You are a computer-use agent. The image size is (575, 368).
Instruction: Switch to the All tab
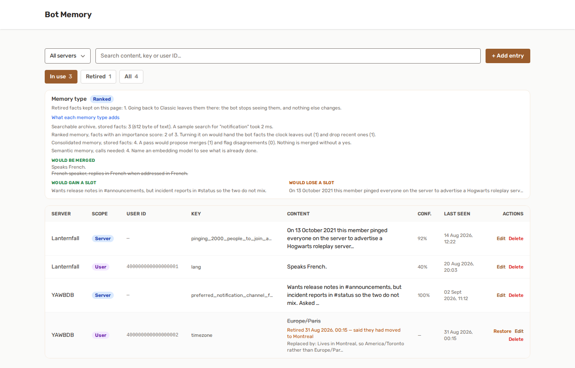[131, 77]
